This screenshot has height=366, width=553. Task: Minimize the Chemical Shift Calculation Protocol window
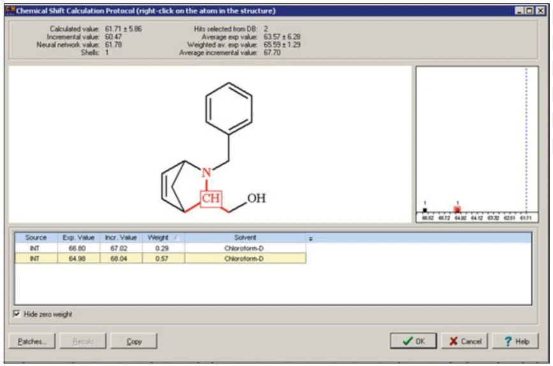519,11
